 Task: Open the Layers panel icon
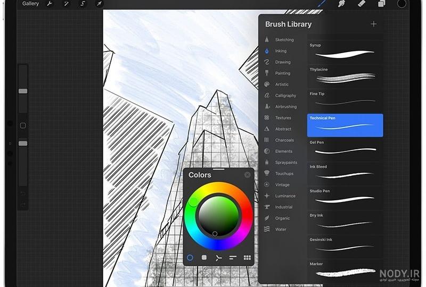[x=382, y=4]
